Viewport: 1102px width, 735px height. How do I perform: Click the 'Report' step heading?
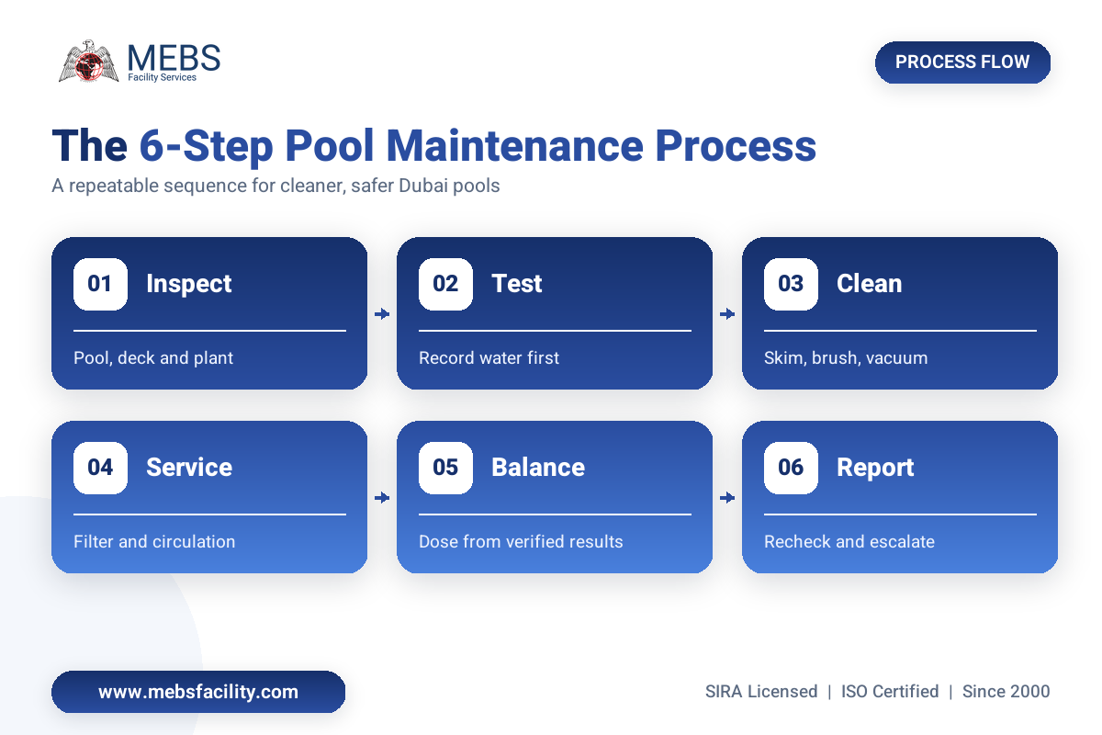click(875, 468)
